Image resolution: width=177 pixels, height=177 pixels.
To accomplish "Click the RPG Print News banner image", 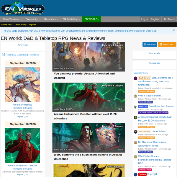I will point(89,170).
